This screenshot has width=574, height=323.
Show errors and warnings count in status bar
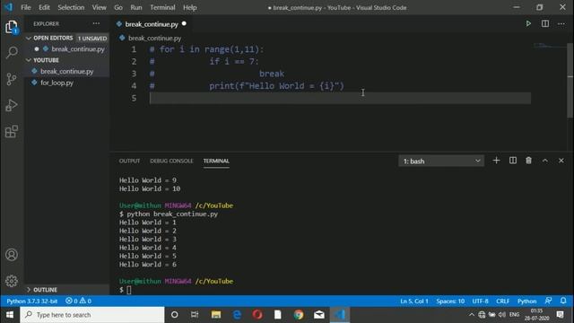pos(78,301)
